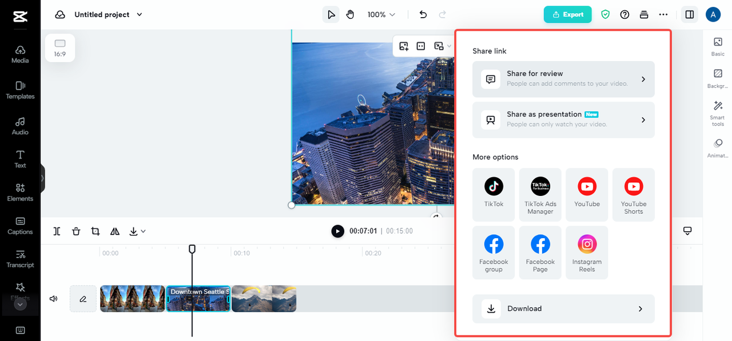
Task: Share to YouTube
Action: [x=587, y=195]
